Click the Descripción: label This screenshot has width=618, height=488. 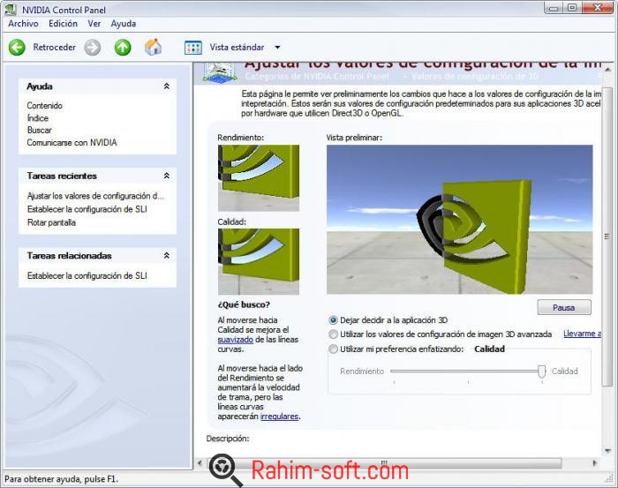228,439
